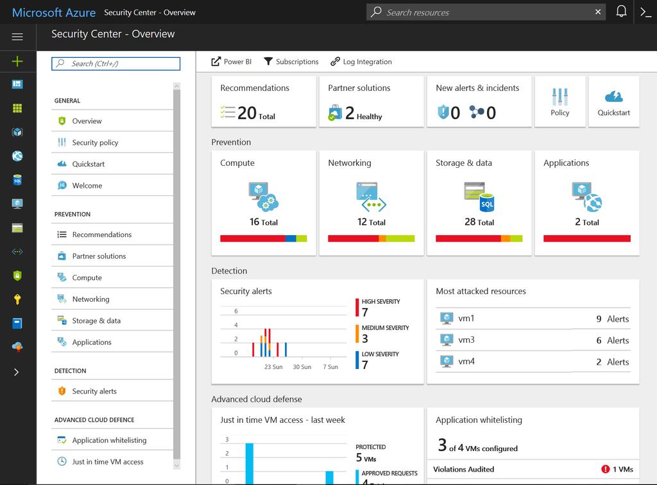The image size is (657, 485).
Task: Open Partner solutions in the side menu
Action: 112,256
